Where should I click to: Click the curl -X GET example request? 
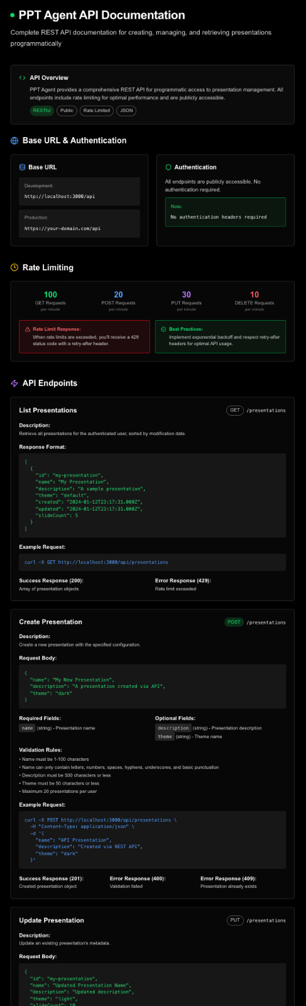click(x=96, y=562)
